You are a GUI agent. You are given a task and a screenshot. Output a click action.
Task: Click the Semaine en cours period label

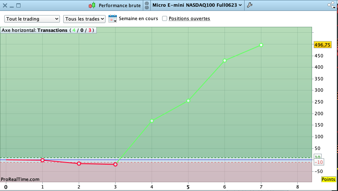tap(138, 18)
